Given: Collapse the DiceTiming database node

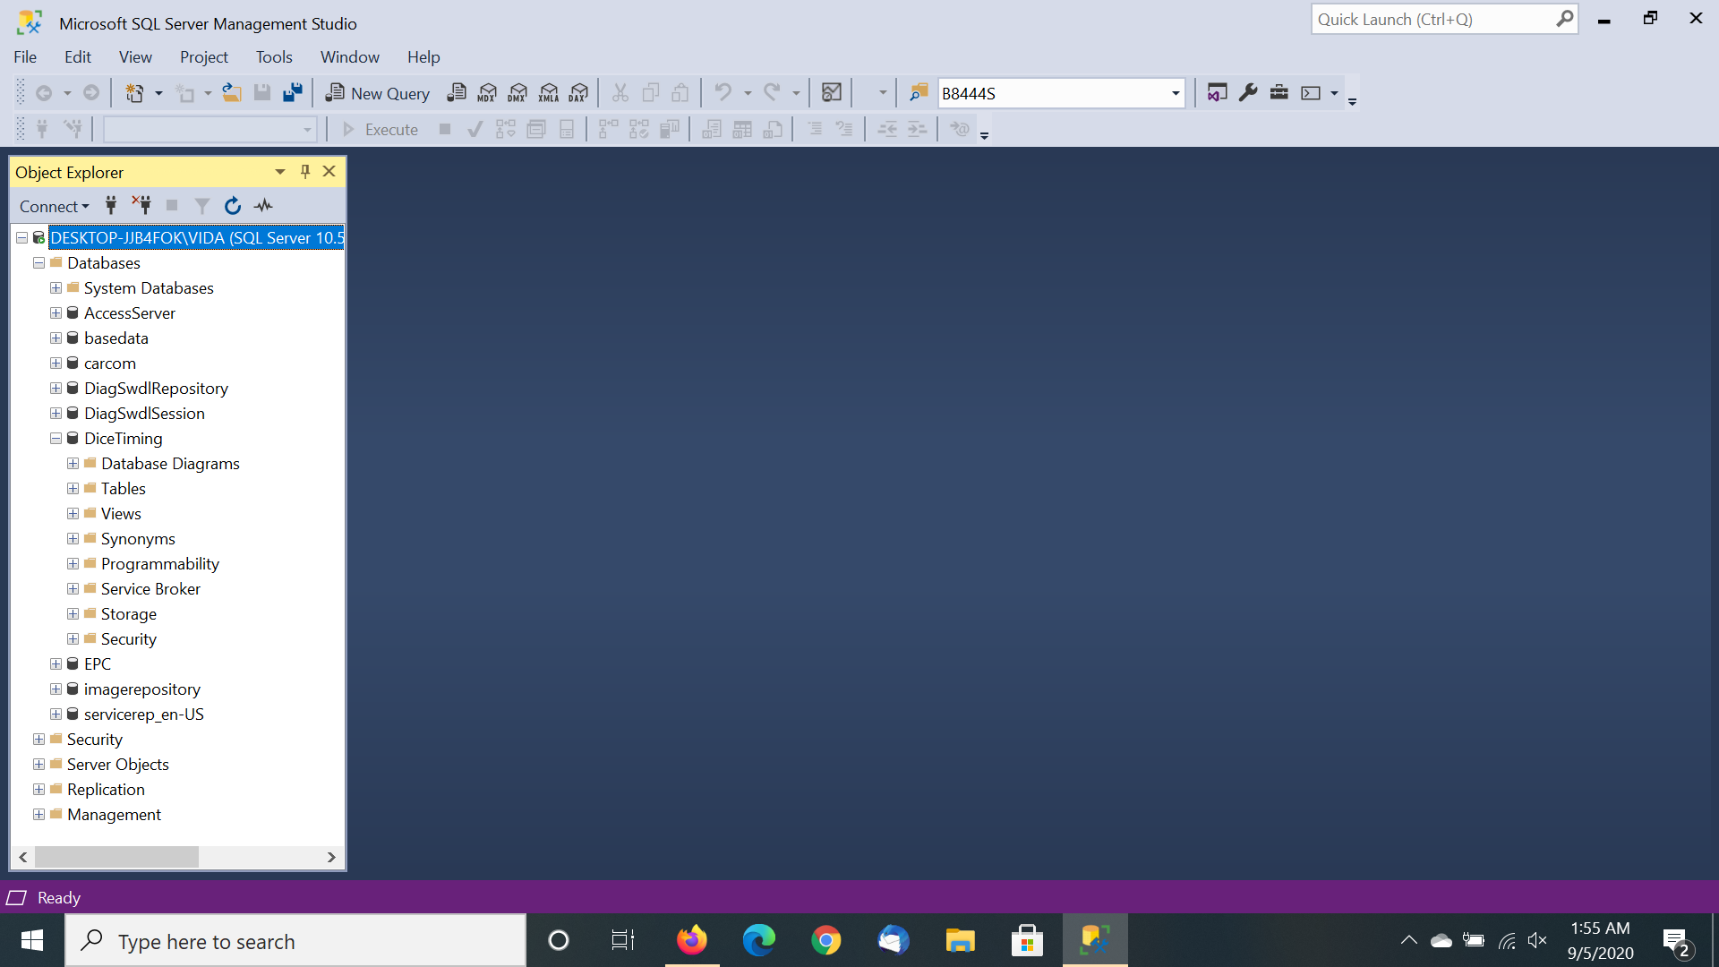Looking at the screenshot, I should (x=56, y=439).
